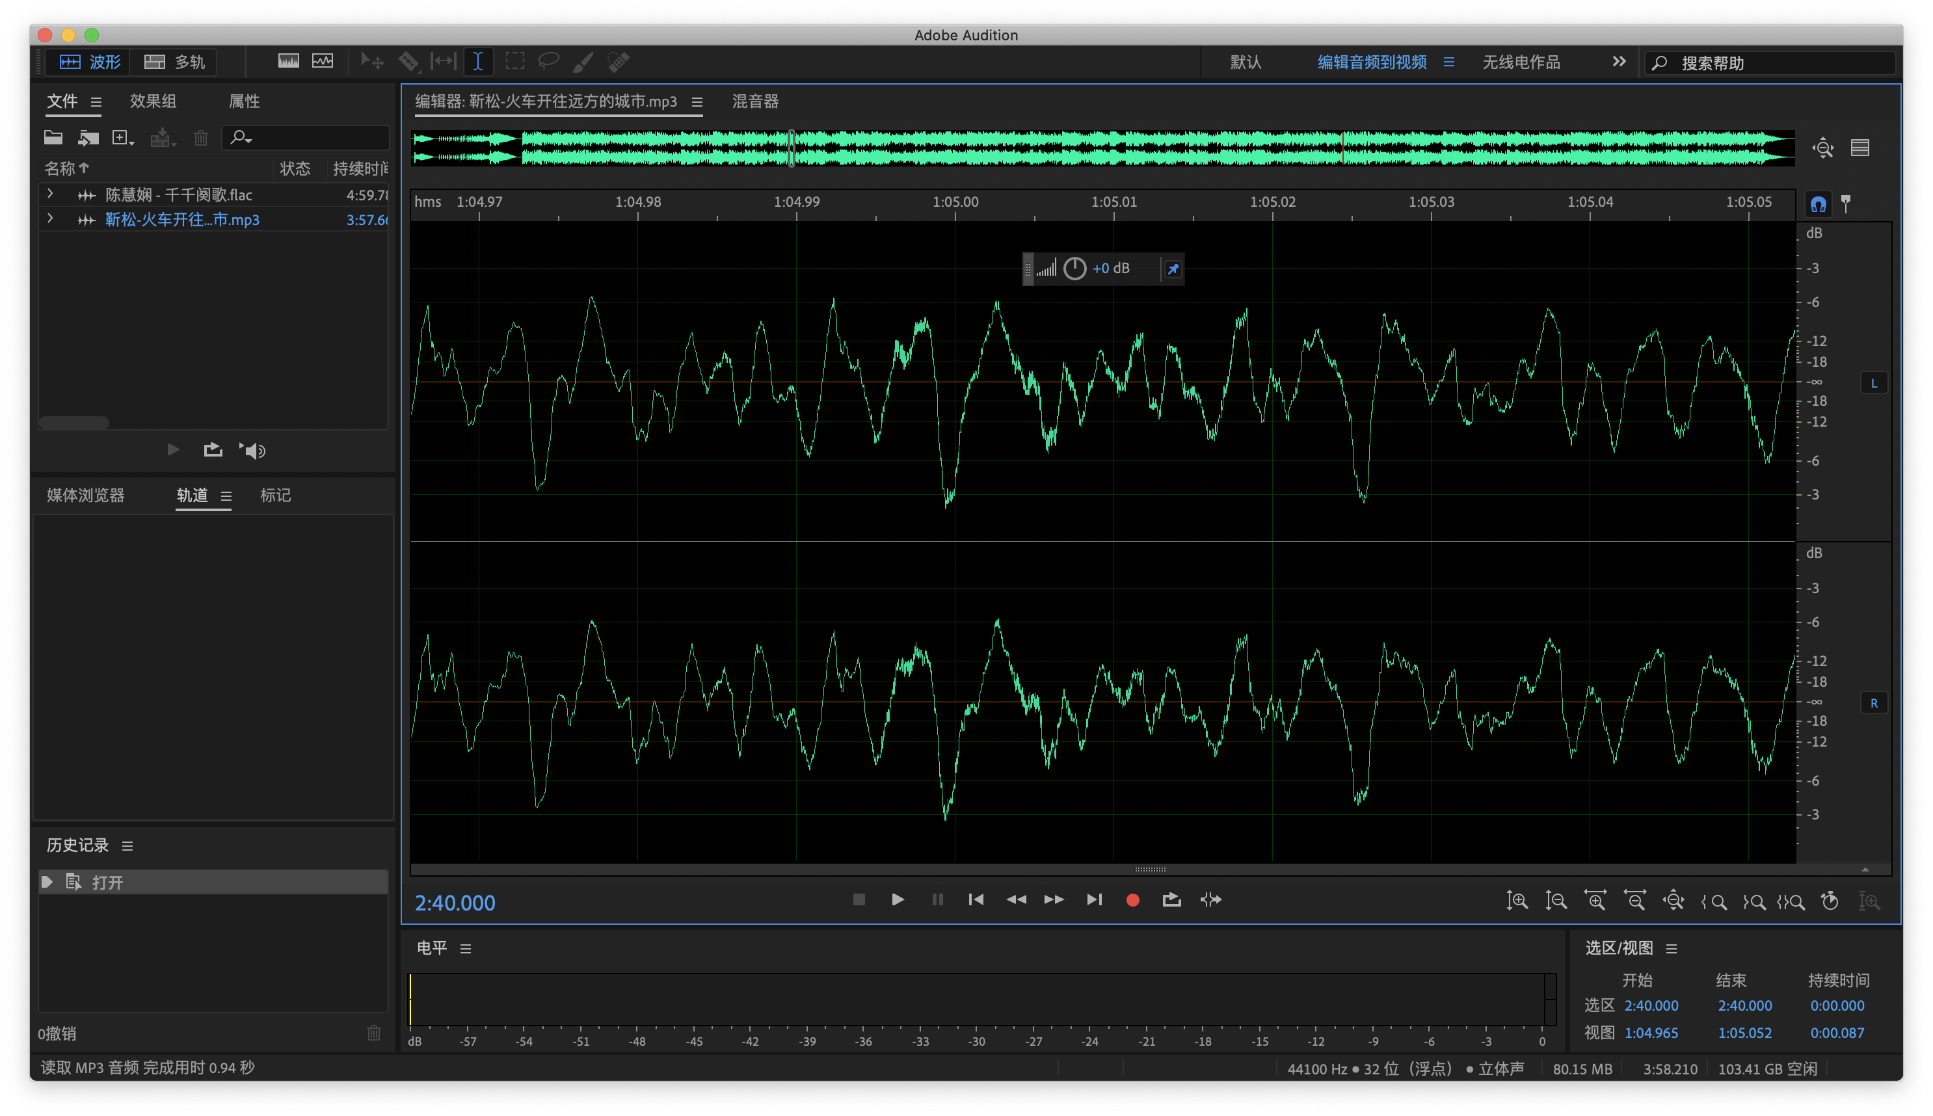This screenshot has height=1116, width=1933.
Task: Switch to 标记 tab
Action: tap(275, 495)
